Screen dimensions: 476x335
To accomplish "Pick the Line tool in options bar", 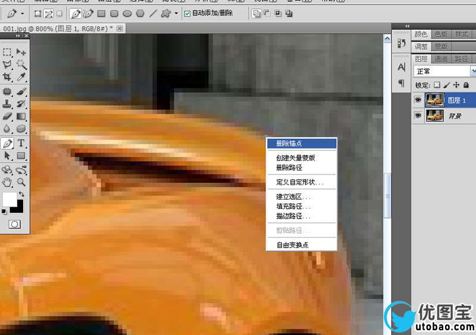I will [x=153, y=13].
